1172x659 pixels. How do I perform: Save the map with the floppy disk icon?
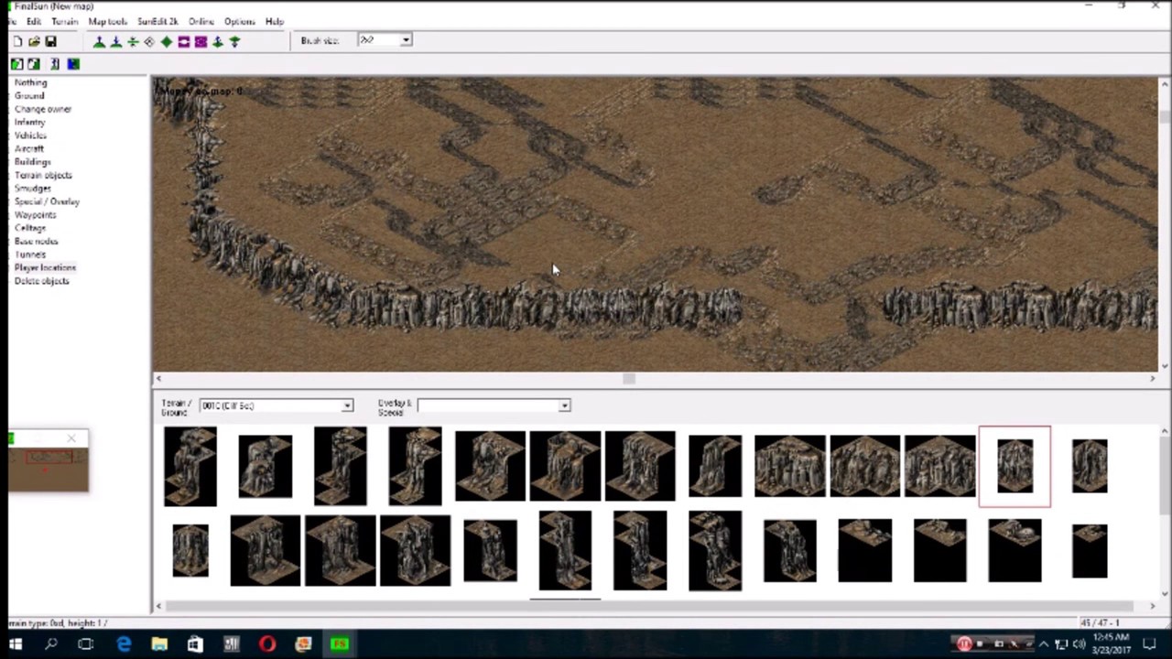pyautogui.click(x=50, y=42)
